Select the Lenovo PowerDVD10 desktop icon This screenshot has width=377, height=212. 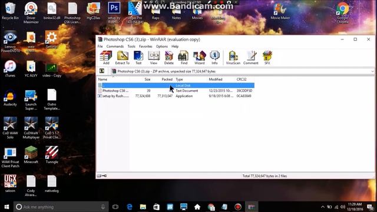(10, 41)
